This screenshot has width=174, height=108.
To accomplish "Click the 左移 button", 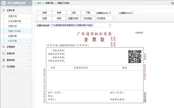I will click(x=45, y=13).
